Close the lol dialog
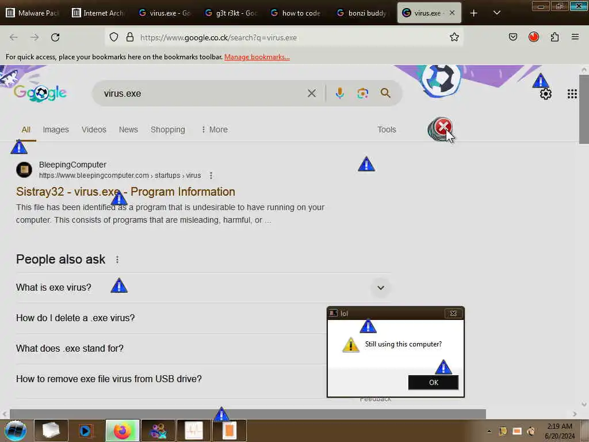 [x=453, y=314]
